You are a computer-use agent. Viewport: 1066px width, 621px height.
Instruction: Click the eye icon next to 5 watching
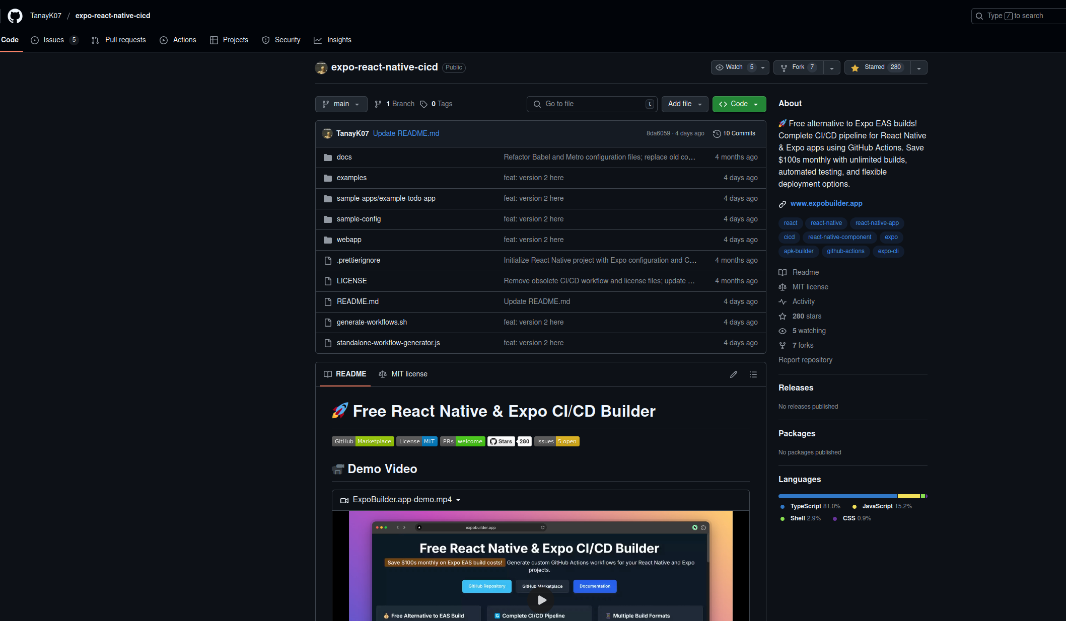(783, 331)
